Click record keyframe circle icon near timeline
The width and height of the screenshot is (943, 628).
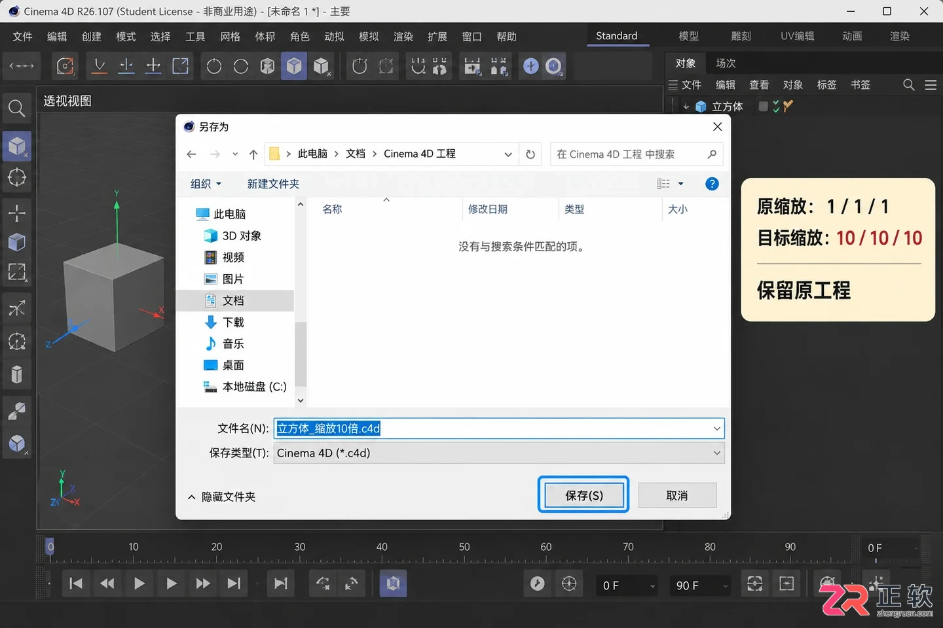coord(537,584)
